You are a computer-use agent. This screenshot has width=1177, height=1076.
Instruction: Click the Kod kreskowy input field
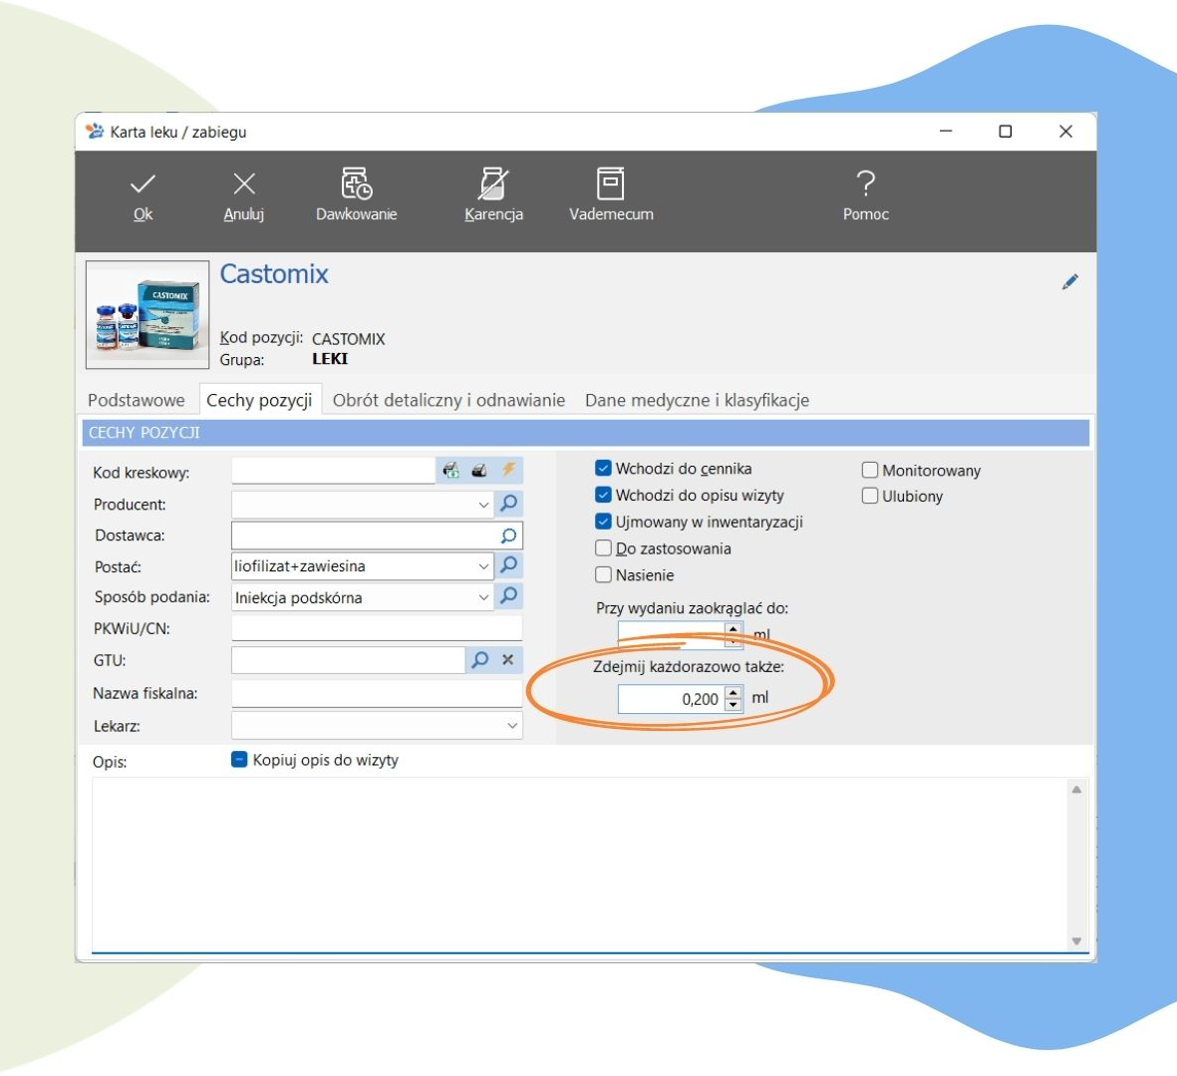coord(333,470)
